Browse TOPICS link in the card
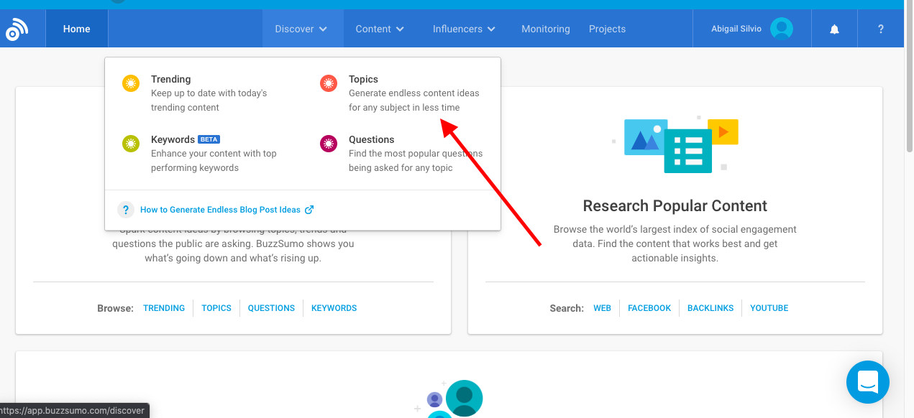 [216, 308]
